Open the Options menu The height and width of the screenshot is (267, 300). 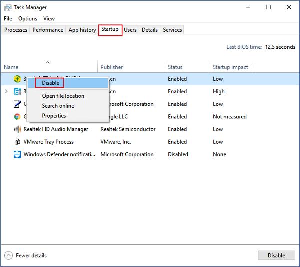point(28,19)
